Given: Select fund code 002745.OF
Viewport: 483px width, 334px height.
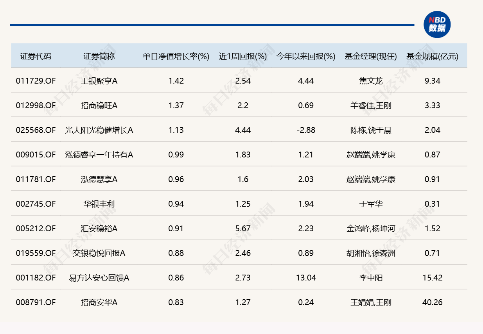Looking at the screenshot, I should [36, 204].
